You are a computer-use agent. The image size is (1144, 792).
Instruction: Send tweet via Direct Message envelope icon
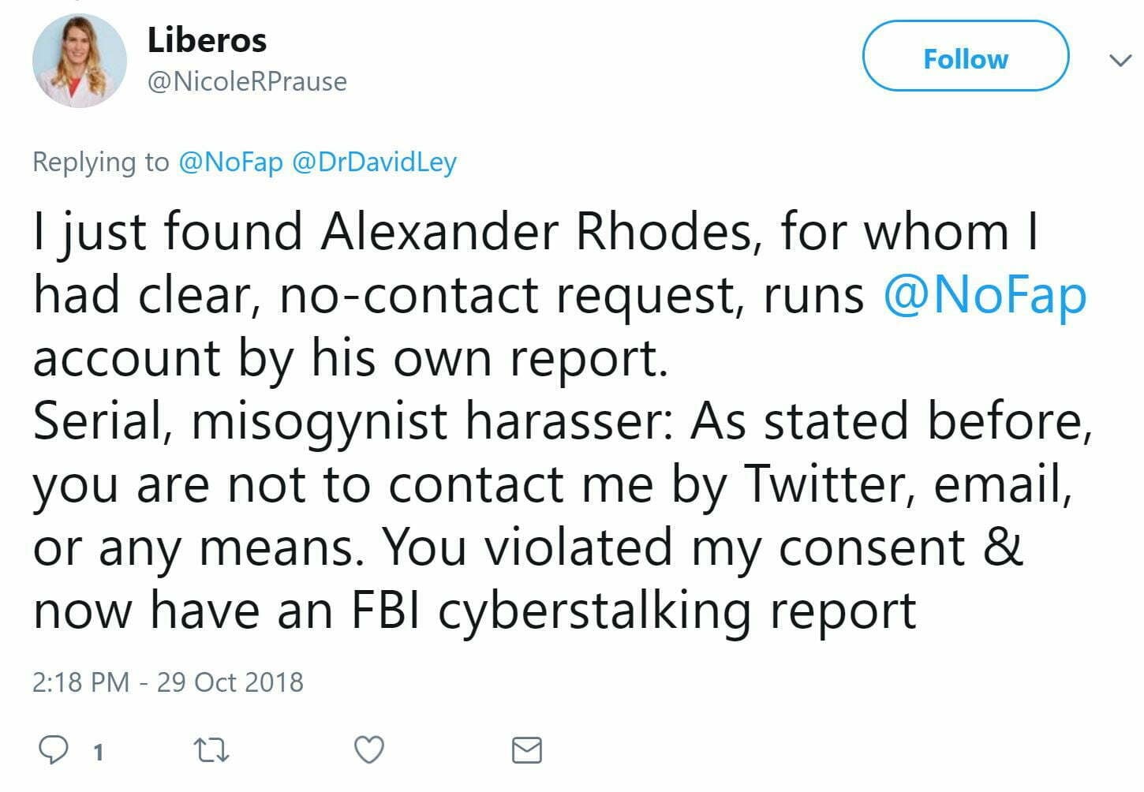(x=526, y=749)
